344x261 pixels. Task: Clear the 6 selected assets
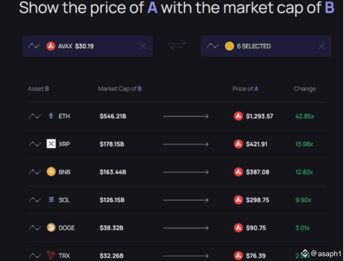click(322, 46)
